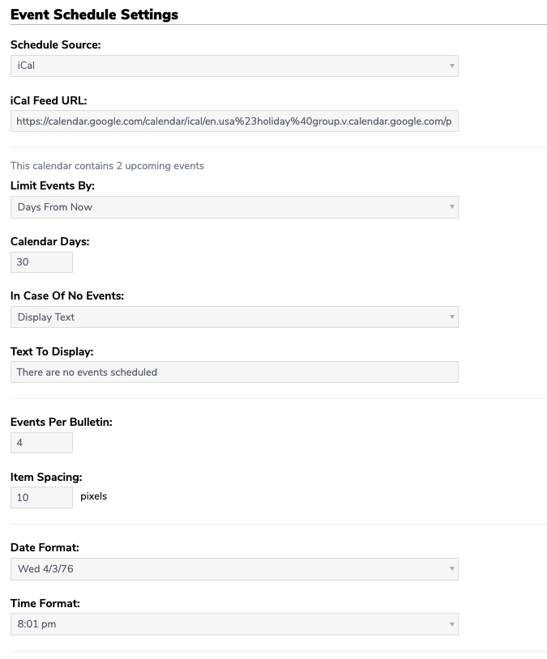Open the Date Format dropdown
547x659 pixels.
(x=234, y=569)
